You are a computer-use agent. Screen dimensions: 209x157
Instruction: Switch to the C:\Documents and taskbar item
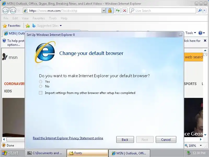point(45,153)
